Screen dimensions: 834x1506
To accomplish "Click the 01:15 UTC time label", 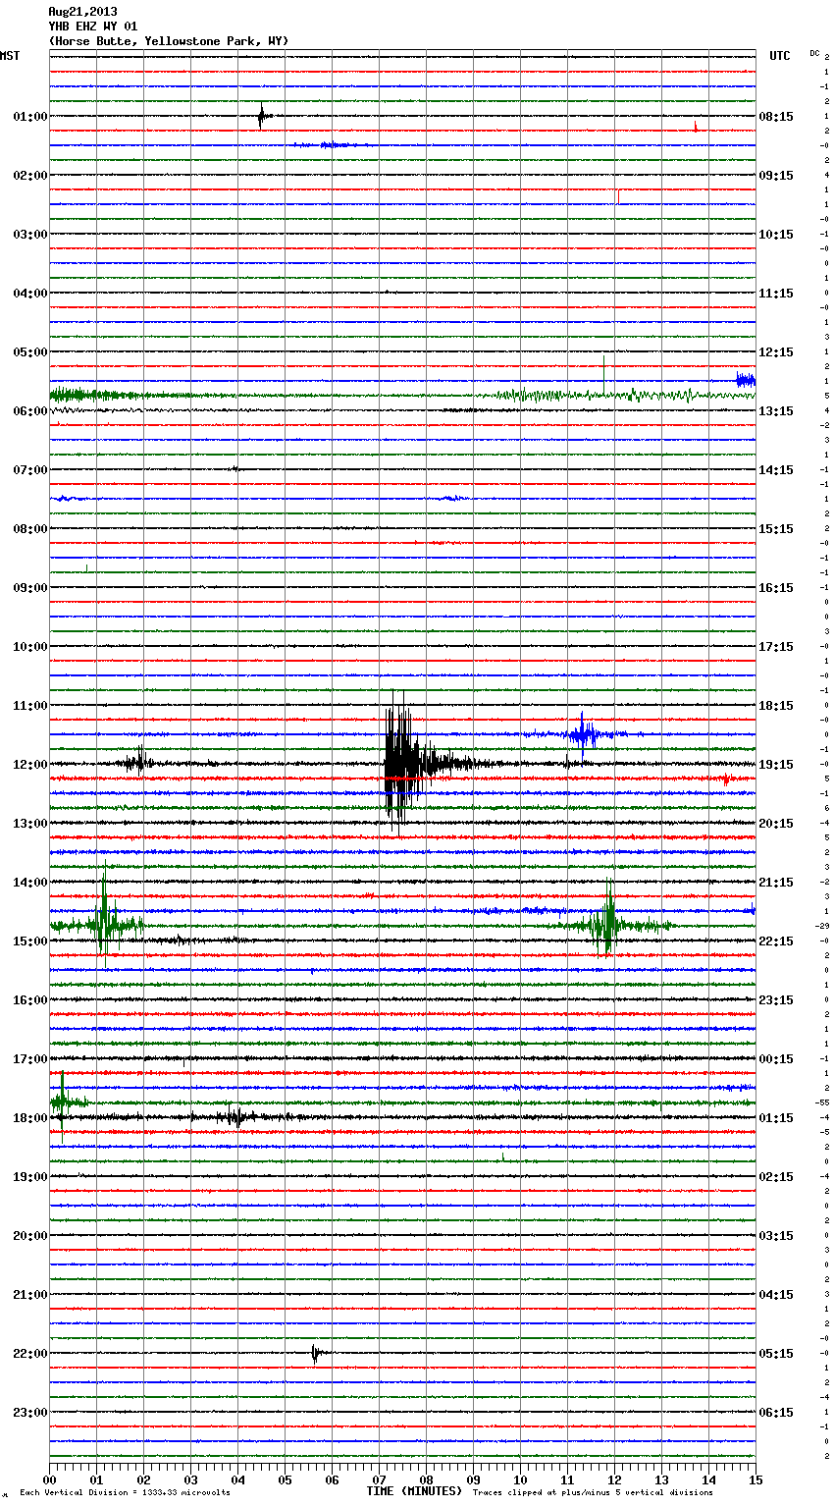I will (776, 1118).
